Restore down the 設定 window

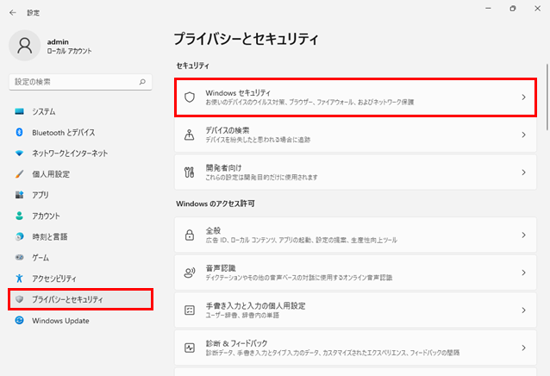tap(513, 8)
